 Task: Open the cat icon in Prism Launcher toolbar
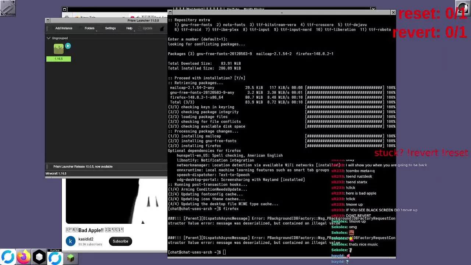[x=163, y=28]
